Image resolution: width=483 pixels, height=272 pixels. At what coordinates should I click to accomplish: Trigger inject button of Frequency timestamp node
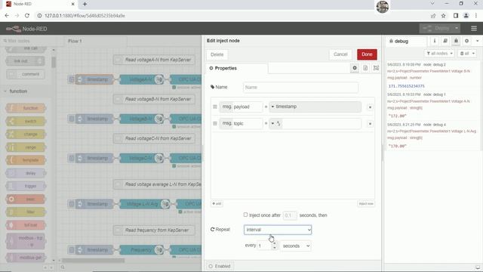(x=72, y=250)
